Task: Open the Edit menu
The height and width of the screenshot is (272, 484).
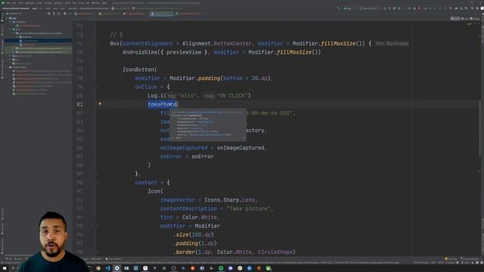Action: 14,3
